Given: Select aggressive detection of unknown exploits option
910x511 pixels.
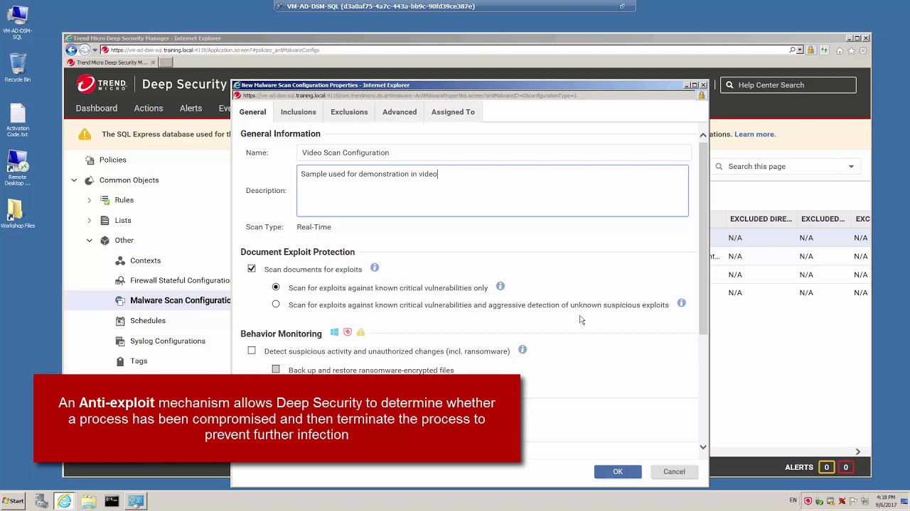Looking at the screenshot, I should [x=276, y=304].
